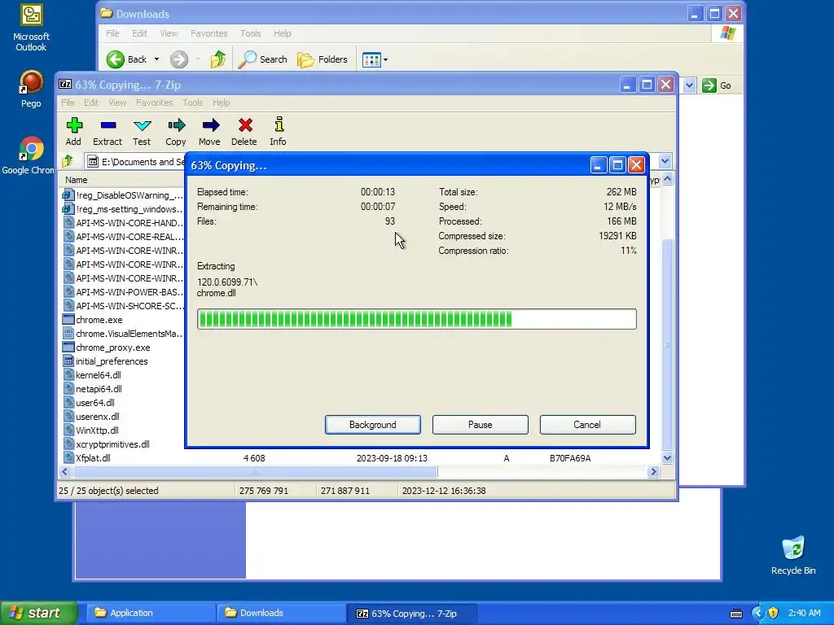Click the initial_preferences file icon
This screenshot has height=625, width=834.
tap(68, 361)
